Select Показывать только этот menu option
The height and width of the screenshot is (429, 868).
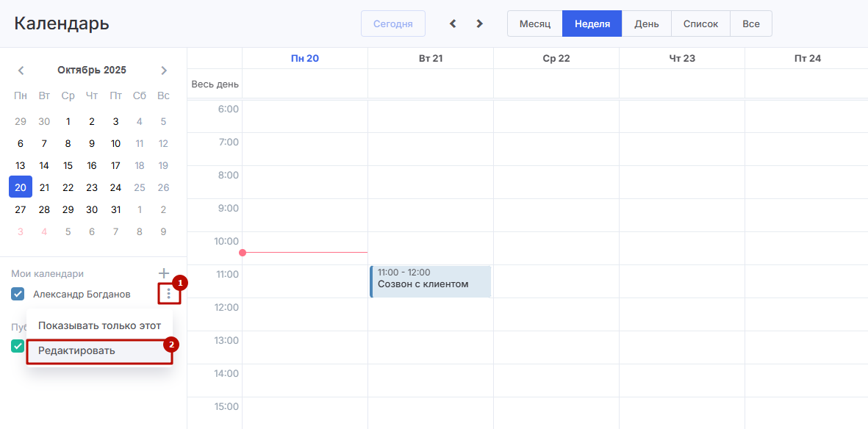[99, 325]
